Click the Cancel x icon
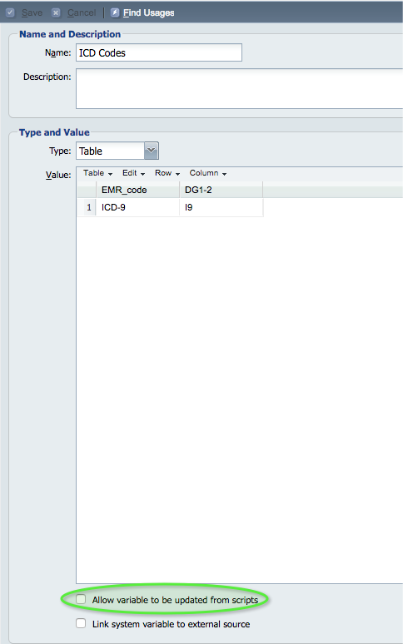403x644 pixels. point(57,12)
